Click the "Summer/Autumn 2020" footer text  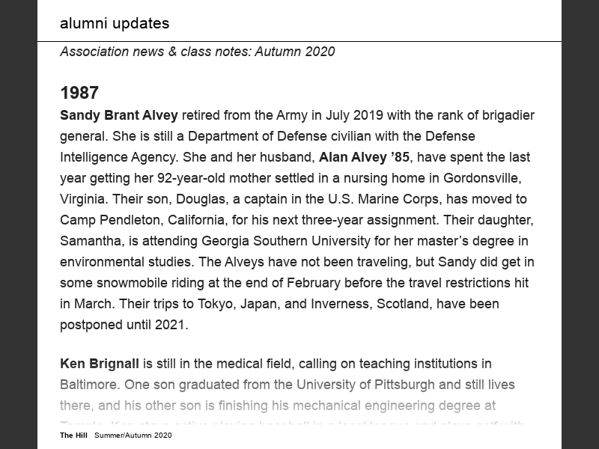click(133, 435)
